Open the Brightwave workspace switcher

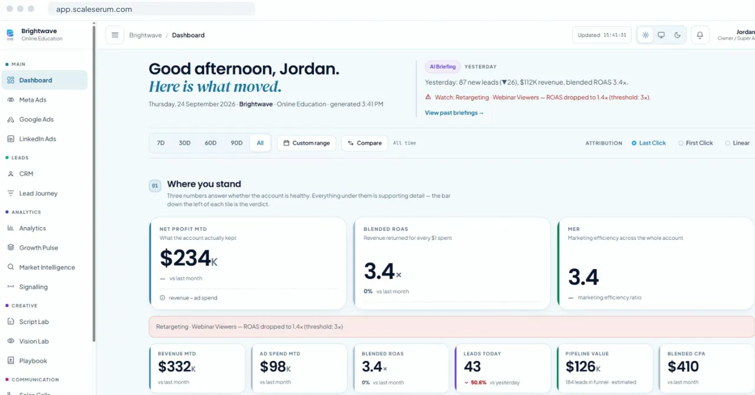point(41,35)
